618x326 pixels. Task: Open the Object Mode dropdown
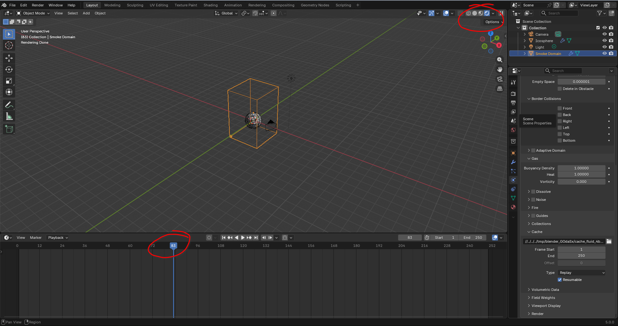(x=33, y=13)
